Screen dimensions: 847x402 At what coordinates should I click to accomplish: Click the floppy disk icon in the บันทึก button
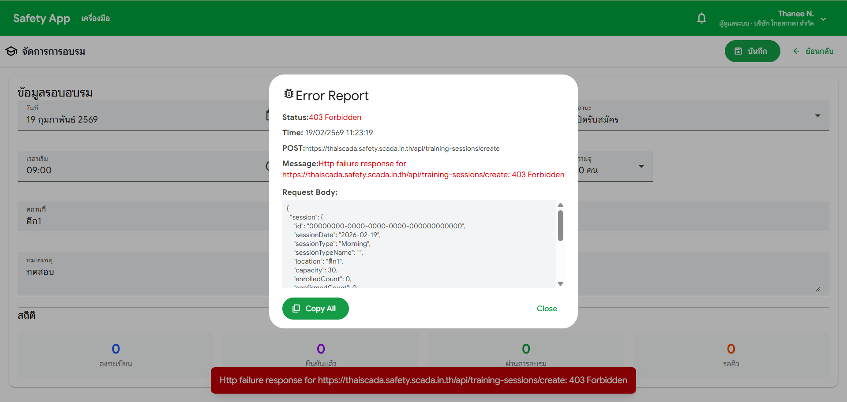(x=739, y=51)
